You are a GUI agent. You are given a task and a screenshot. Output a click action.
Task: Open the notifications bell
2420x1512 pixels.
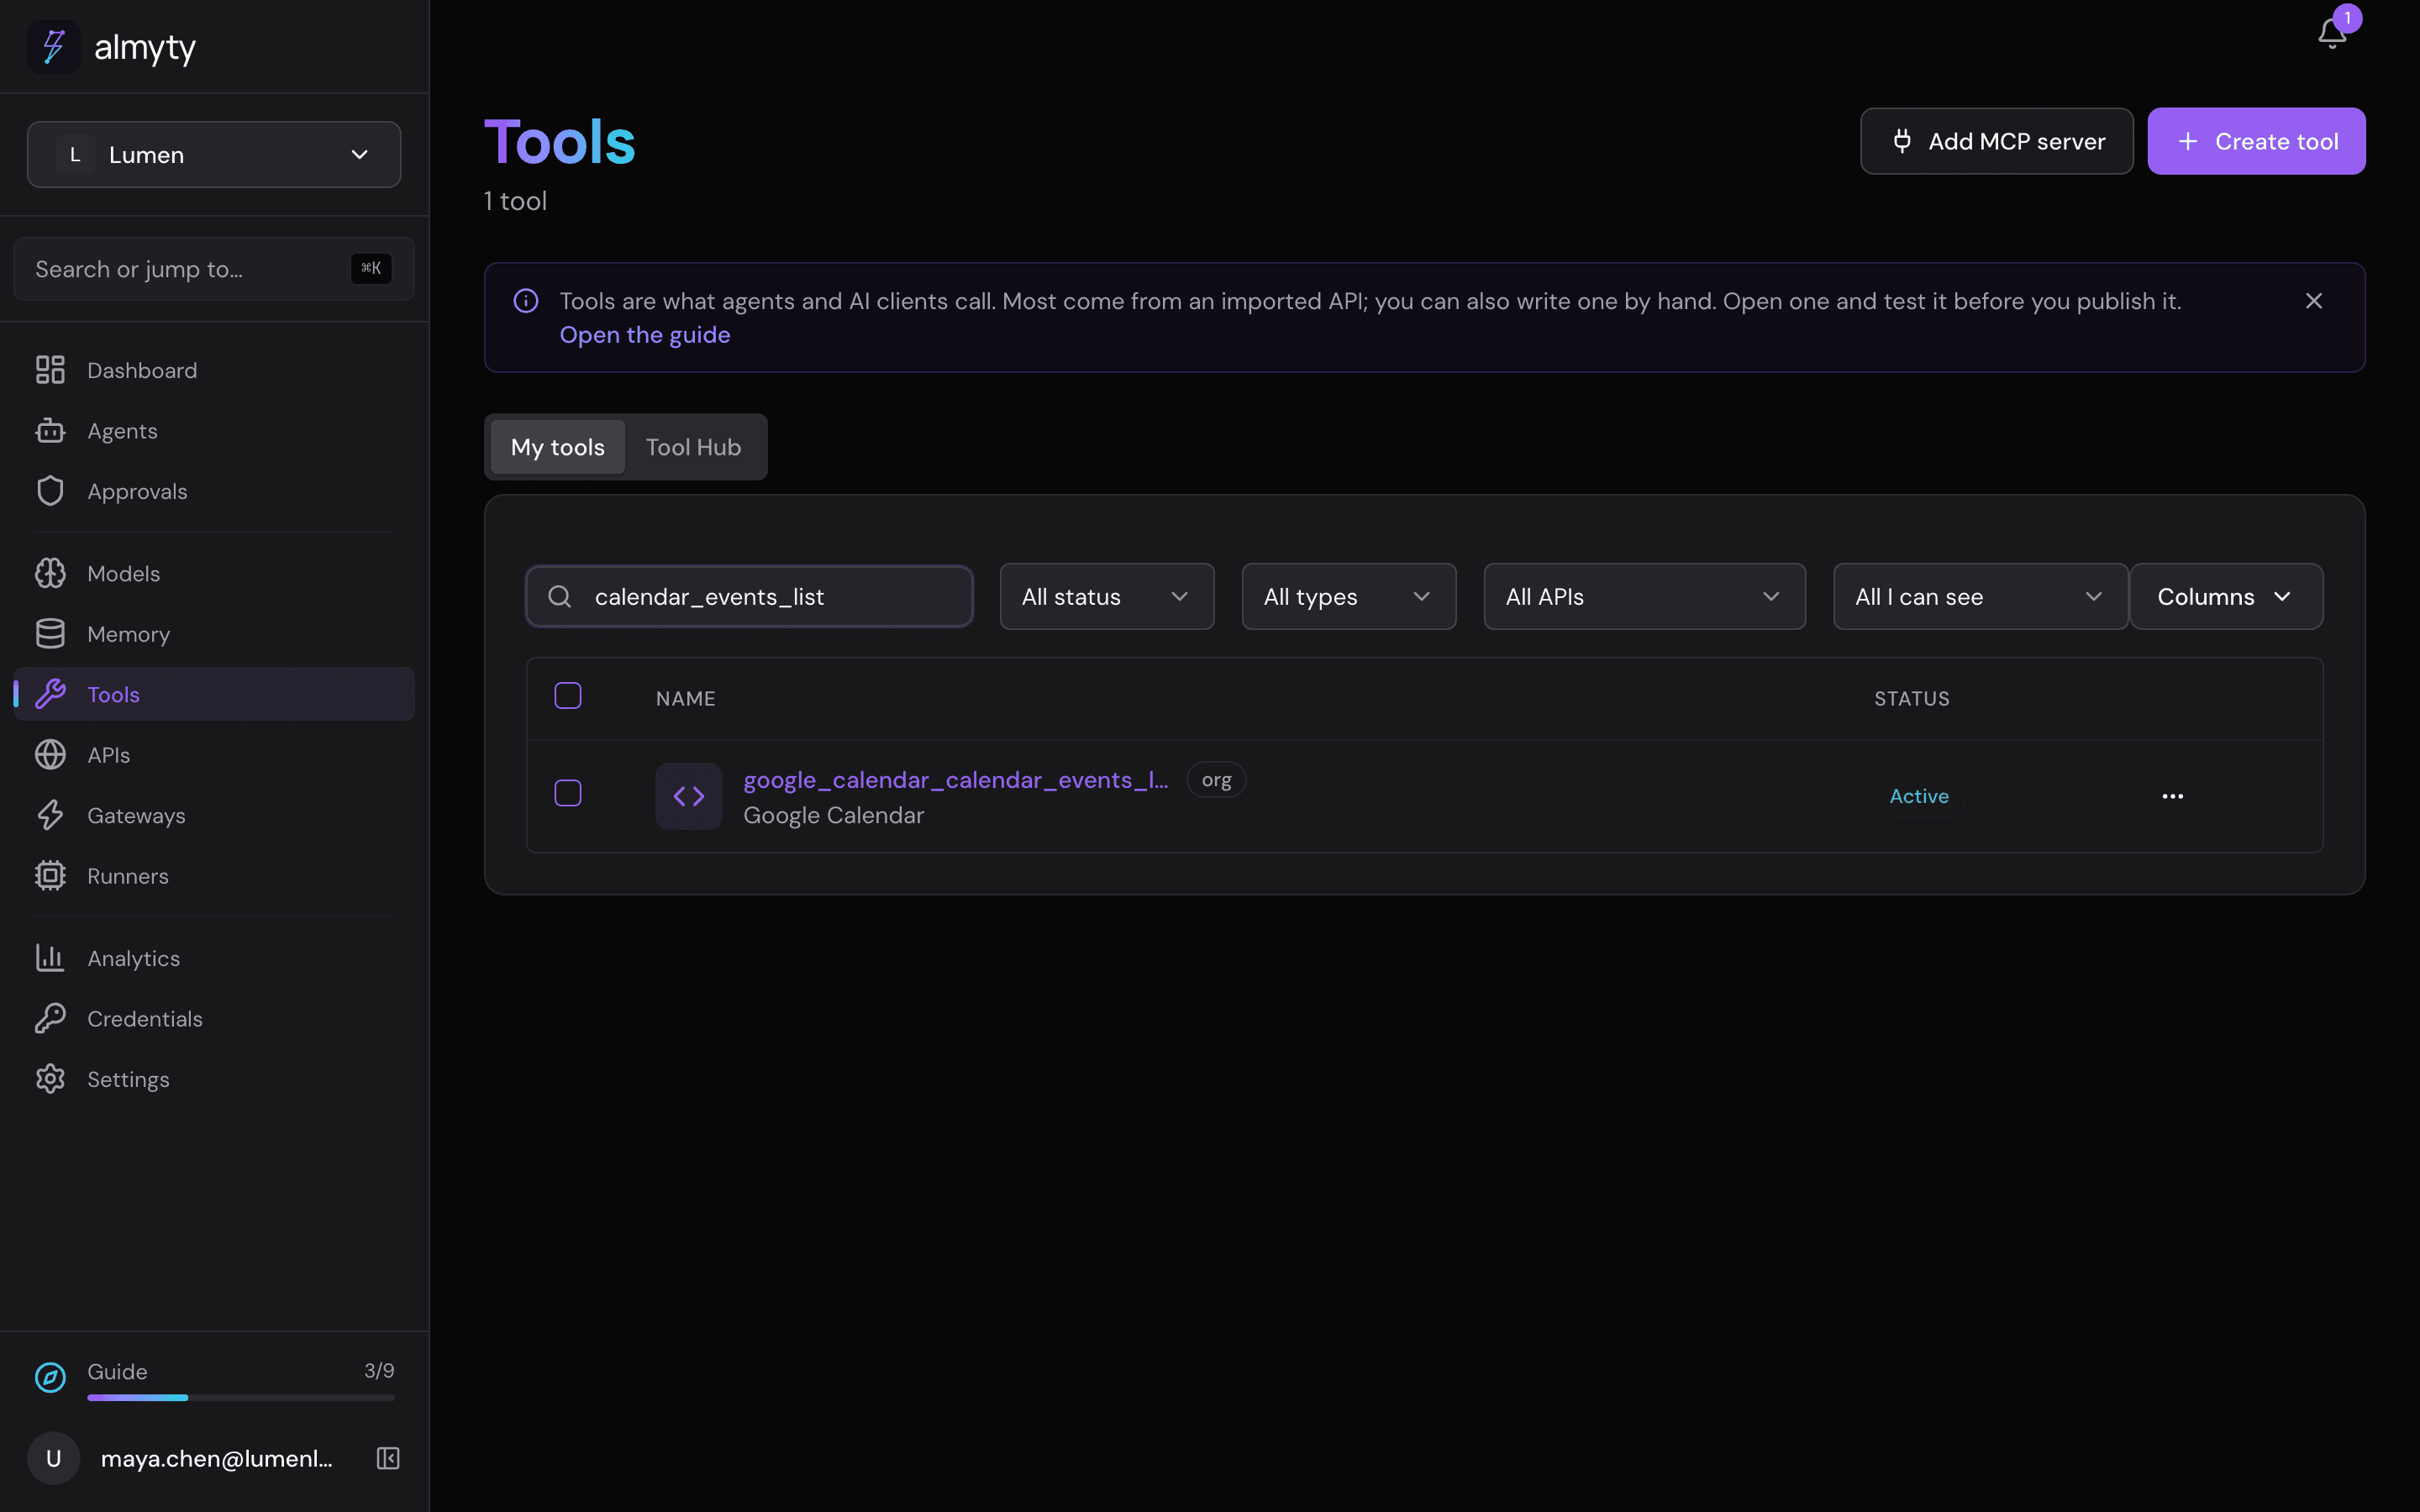(x=2331, y=33)
